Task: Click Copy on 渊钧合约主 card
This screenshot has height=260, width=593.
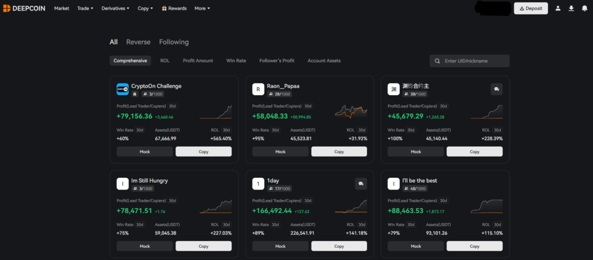Action: point(475,152)
